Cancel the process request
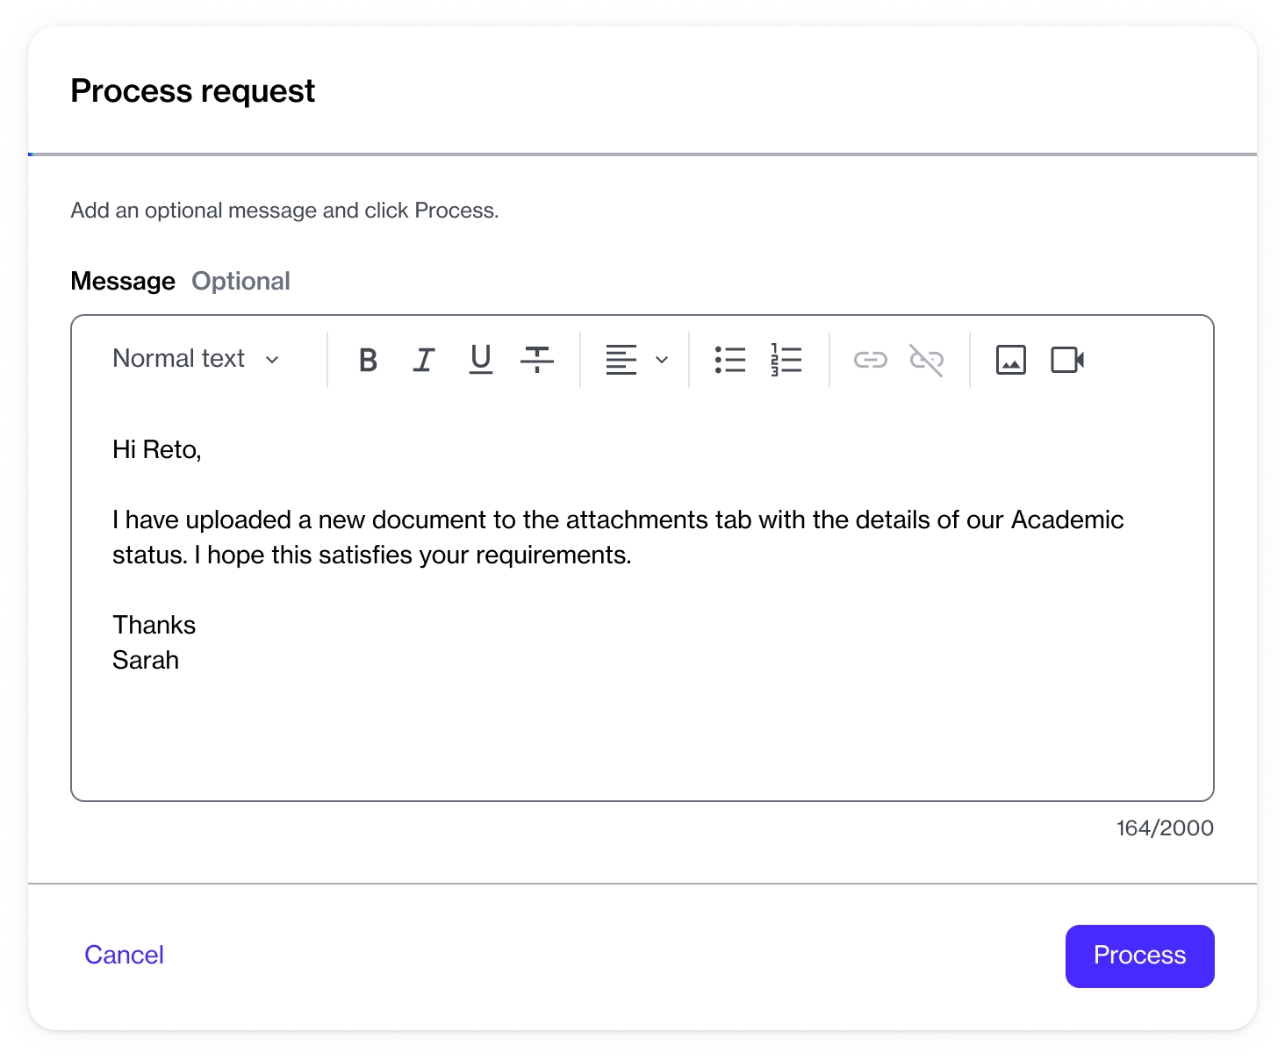Screen dimensions: 1285x1060 tap(124, 955)
